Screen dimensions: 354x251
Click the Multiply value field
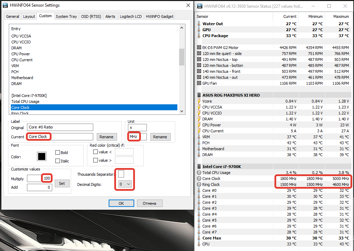(x=40, y=178)
